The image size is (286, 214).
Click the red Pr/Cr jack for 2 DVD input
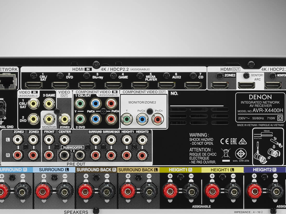[x=111, y=119]
